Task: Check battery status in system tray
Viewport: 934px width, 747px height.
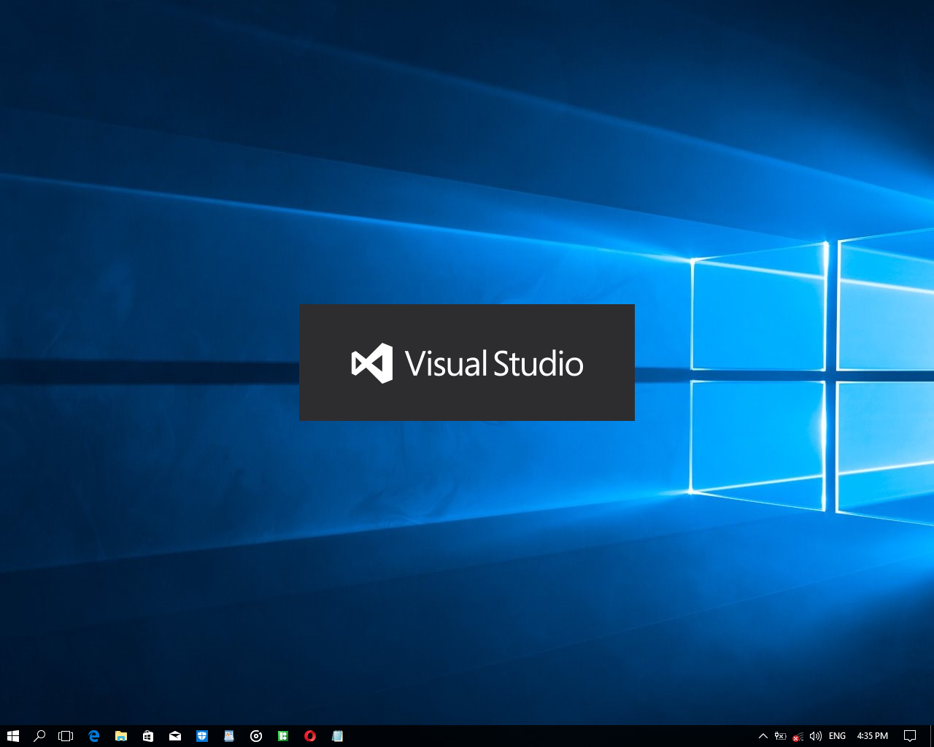Action: 780,736
